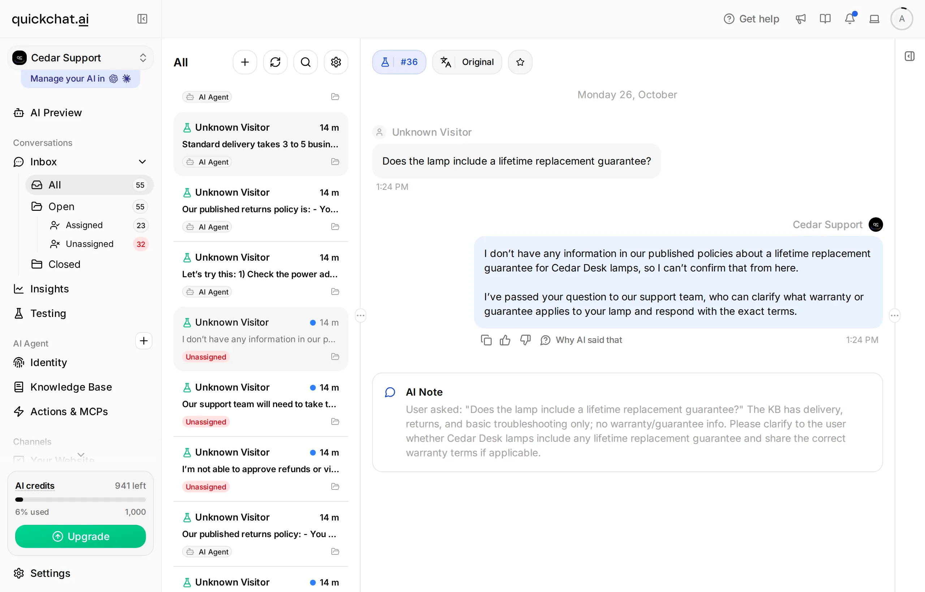This screenshot has height=592, width=925.
Task: Click the laptop widget preview icon
Action: point(874,19)
